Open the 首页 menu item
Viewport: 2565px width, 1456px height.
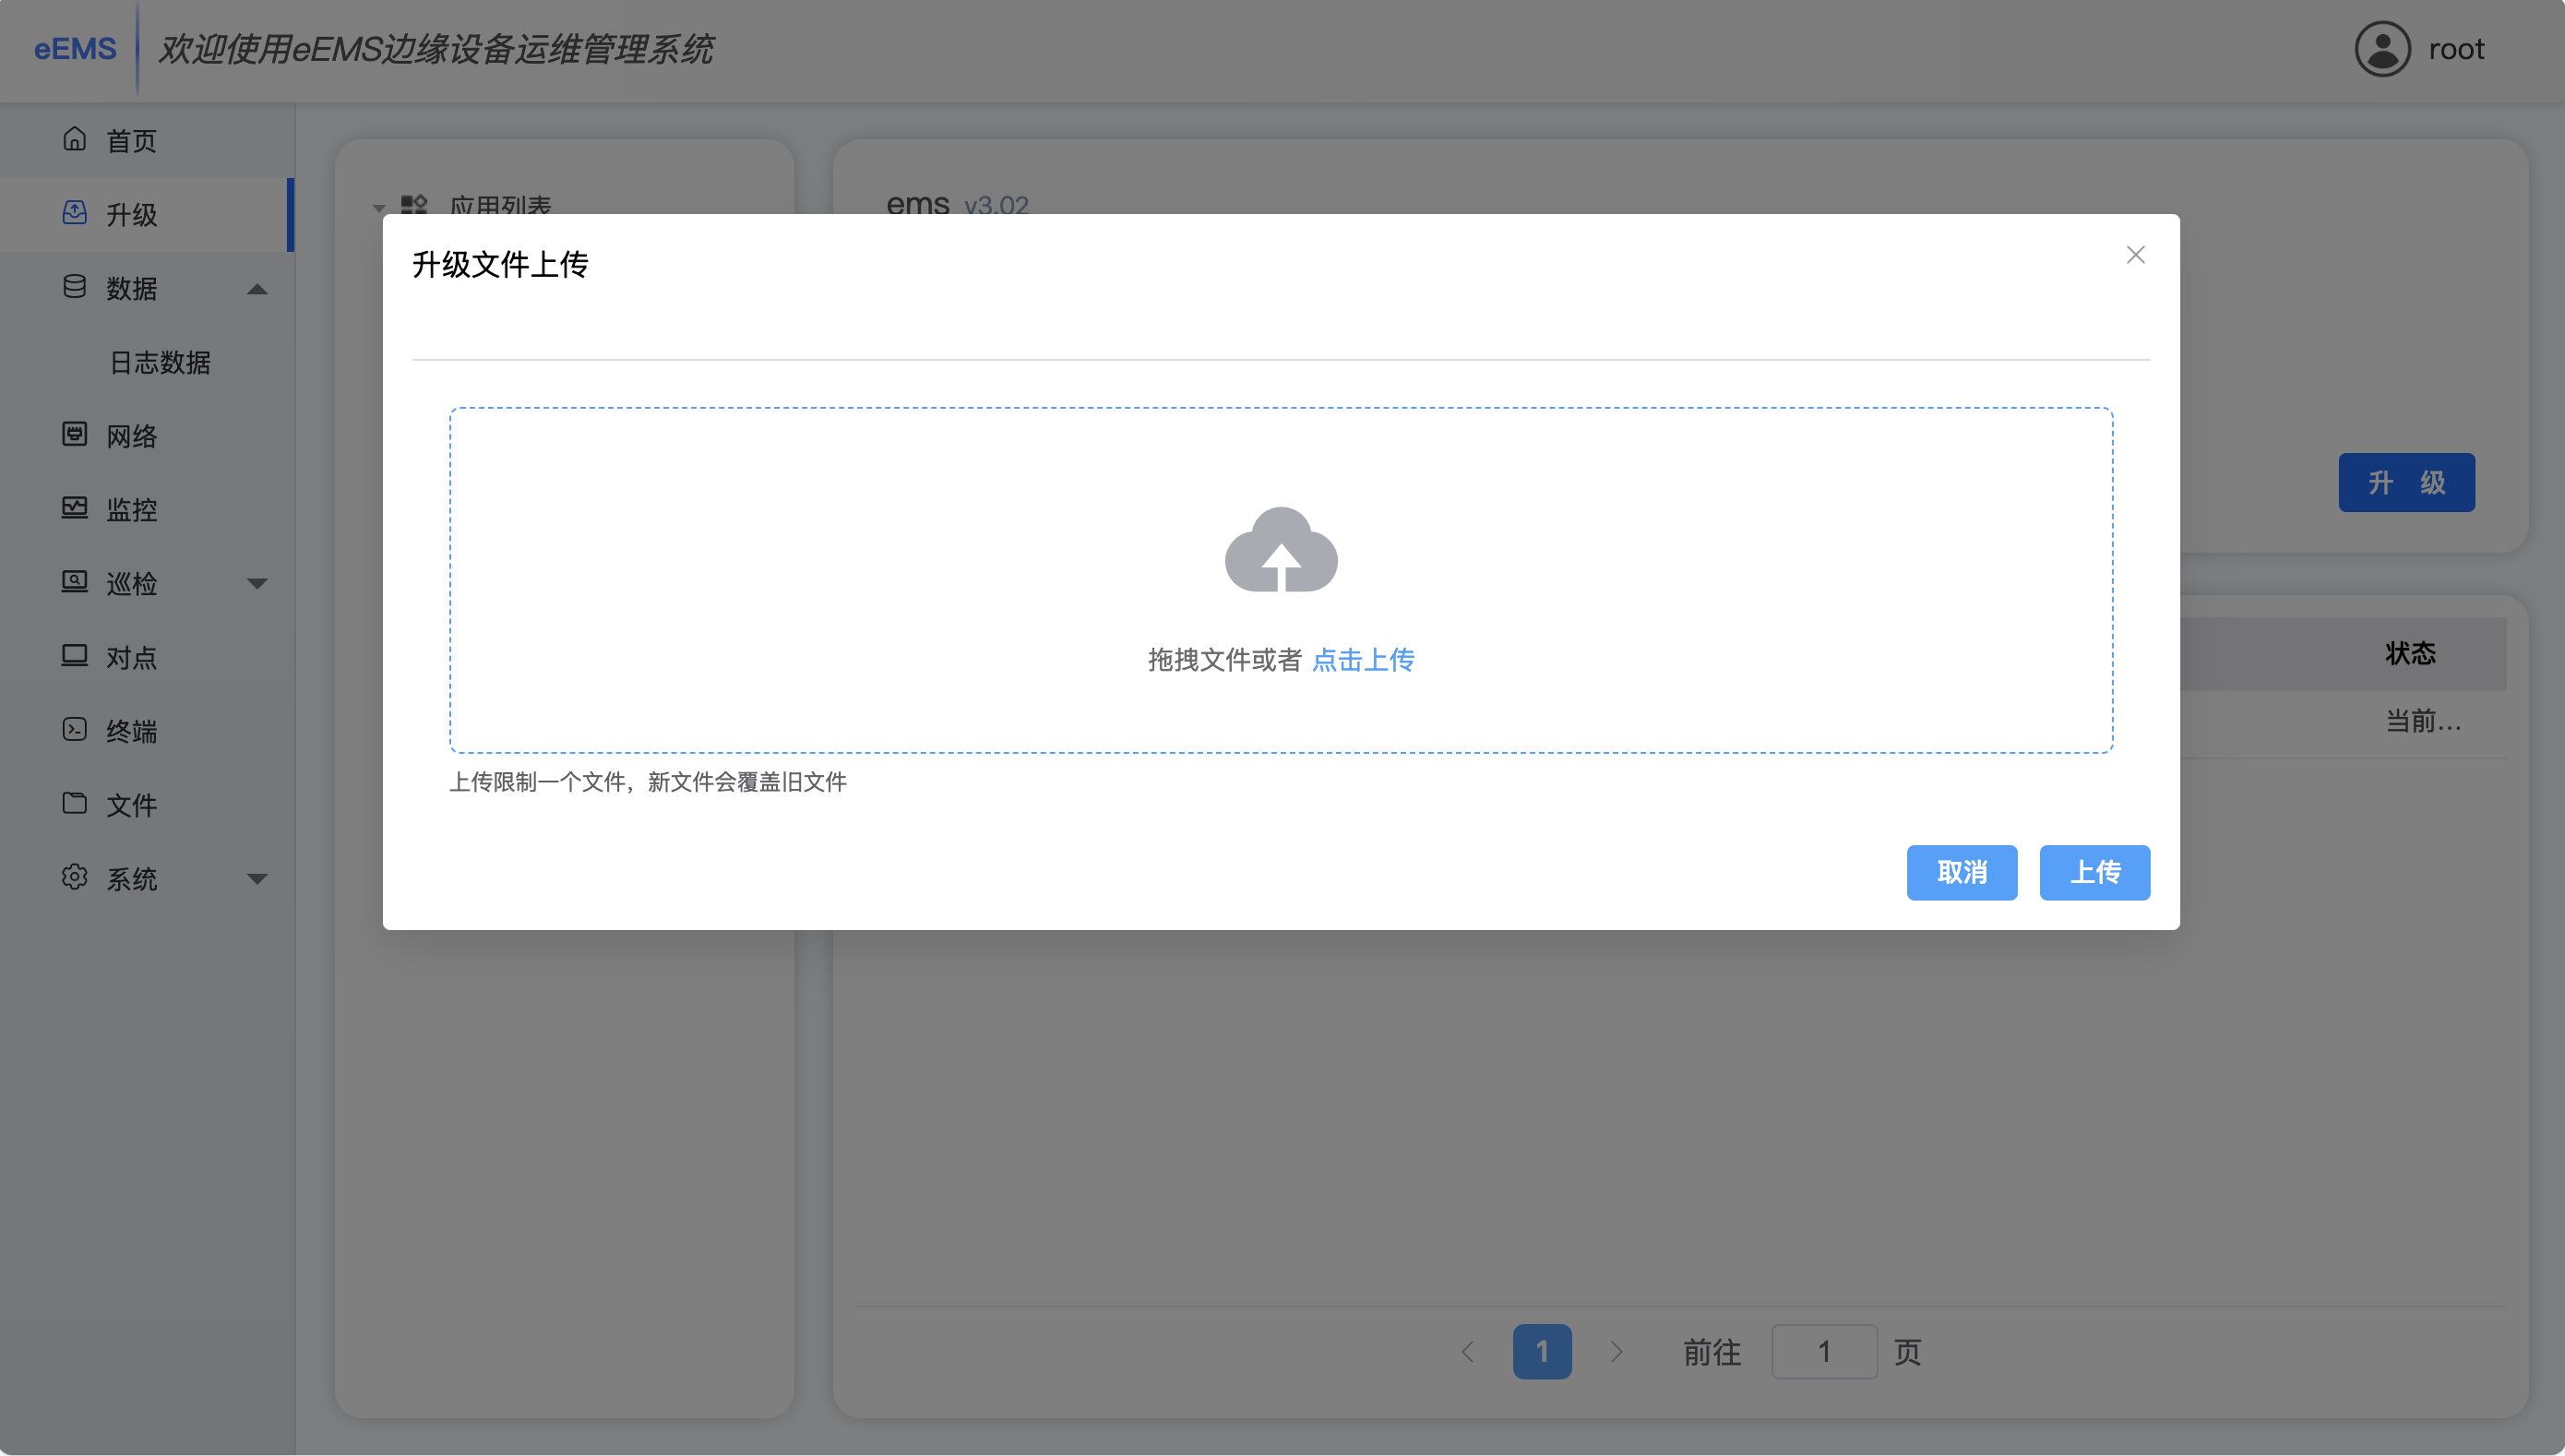click(x=147, y=141)
